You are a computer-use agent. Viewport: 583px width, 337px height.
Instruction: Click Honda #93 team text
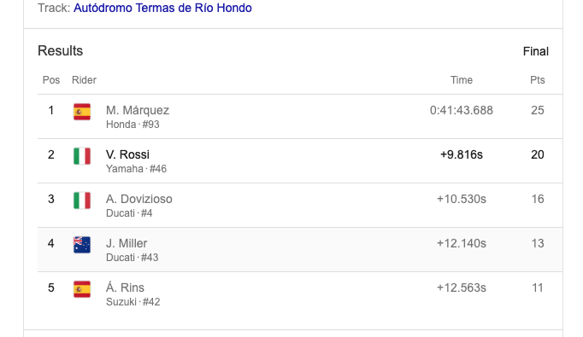pyautogui.click(x=132, y=125)
